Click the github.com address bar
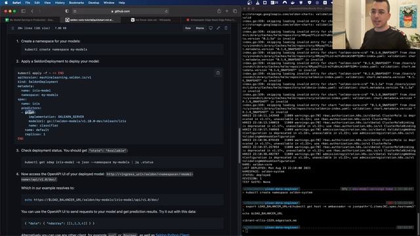The height and width of the screenshot is (236, 420). pyautogui.click(x=121, y=11)
